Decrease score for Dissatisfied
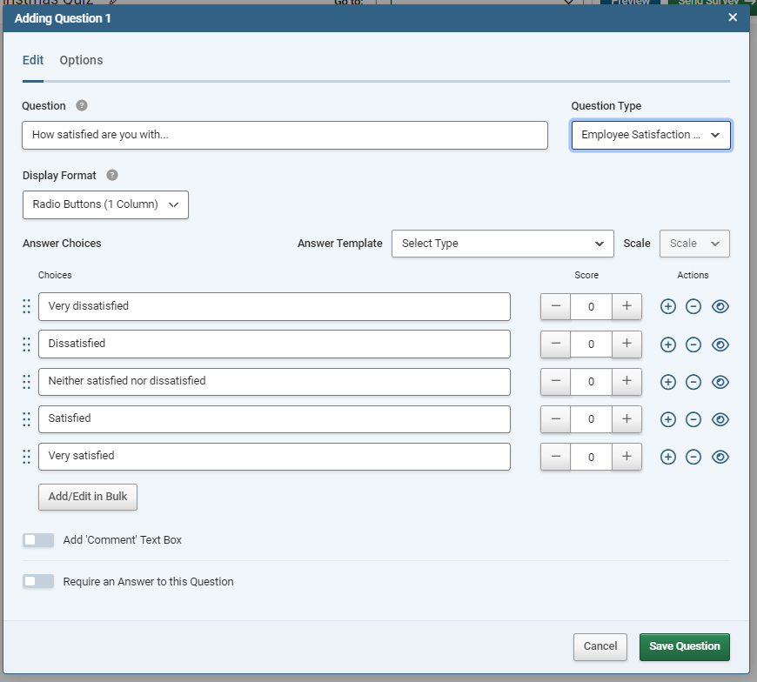Screen dimensions: 757x682 [556, 344]
